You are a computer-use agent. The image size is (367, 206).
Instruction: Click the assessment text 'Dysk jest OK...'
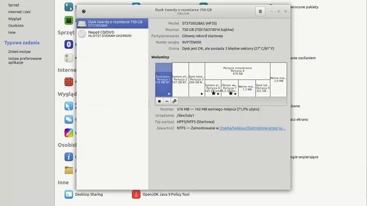228,49
